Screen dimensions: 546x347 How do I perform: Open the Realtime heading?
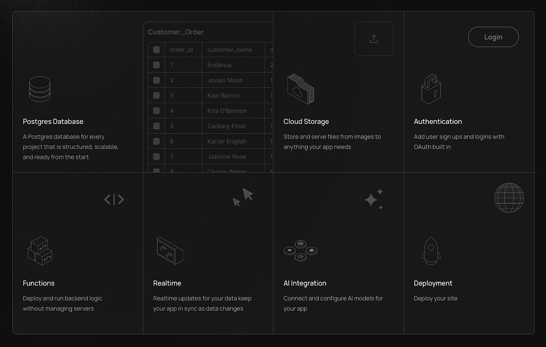click(167, 283)
